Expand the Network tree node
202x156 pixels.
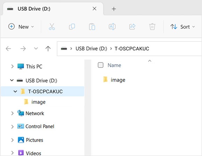coord(12,113)
